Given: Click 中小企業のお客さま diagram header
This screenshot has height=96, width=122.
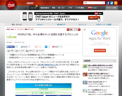Looking at the screenshot, I should [x=43, y=86].
